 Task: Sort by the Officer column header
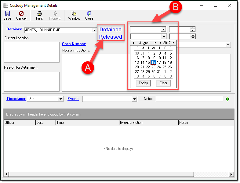pyautogui.click(x=20, y=123)
